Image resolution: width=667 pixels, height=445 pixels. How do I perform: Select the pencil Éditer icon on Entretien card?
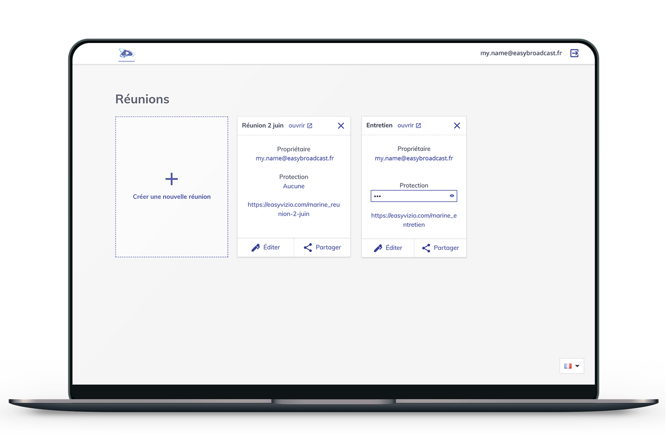379,248
